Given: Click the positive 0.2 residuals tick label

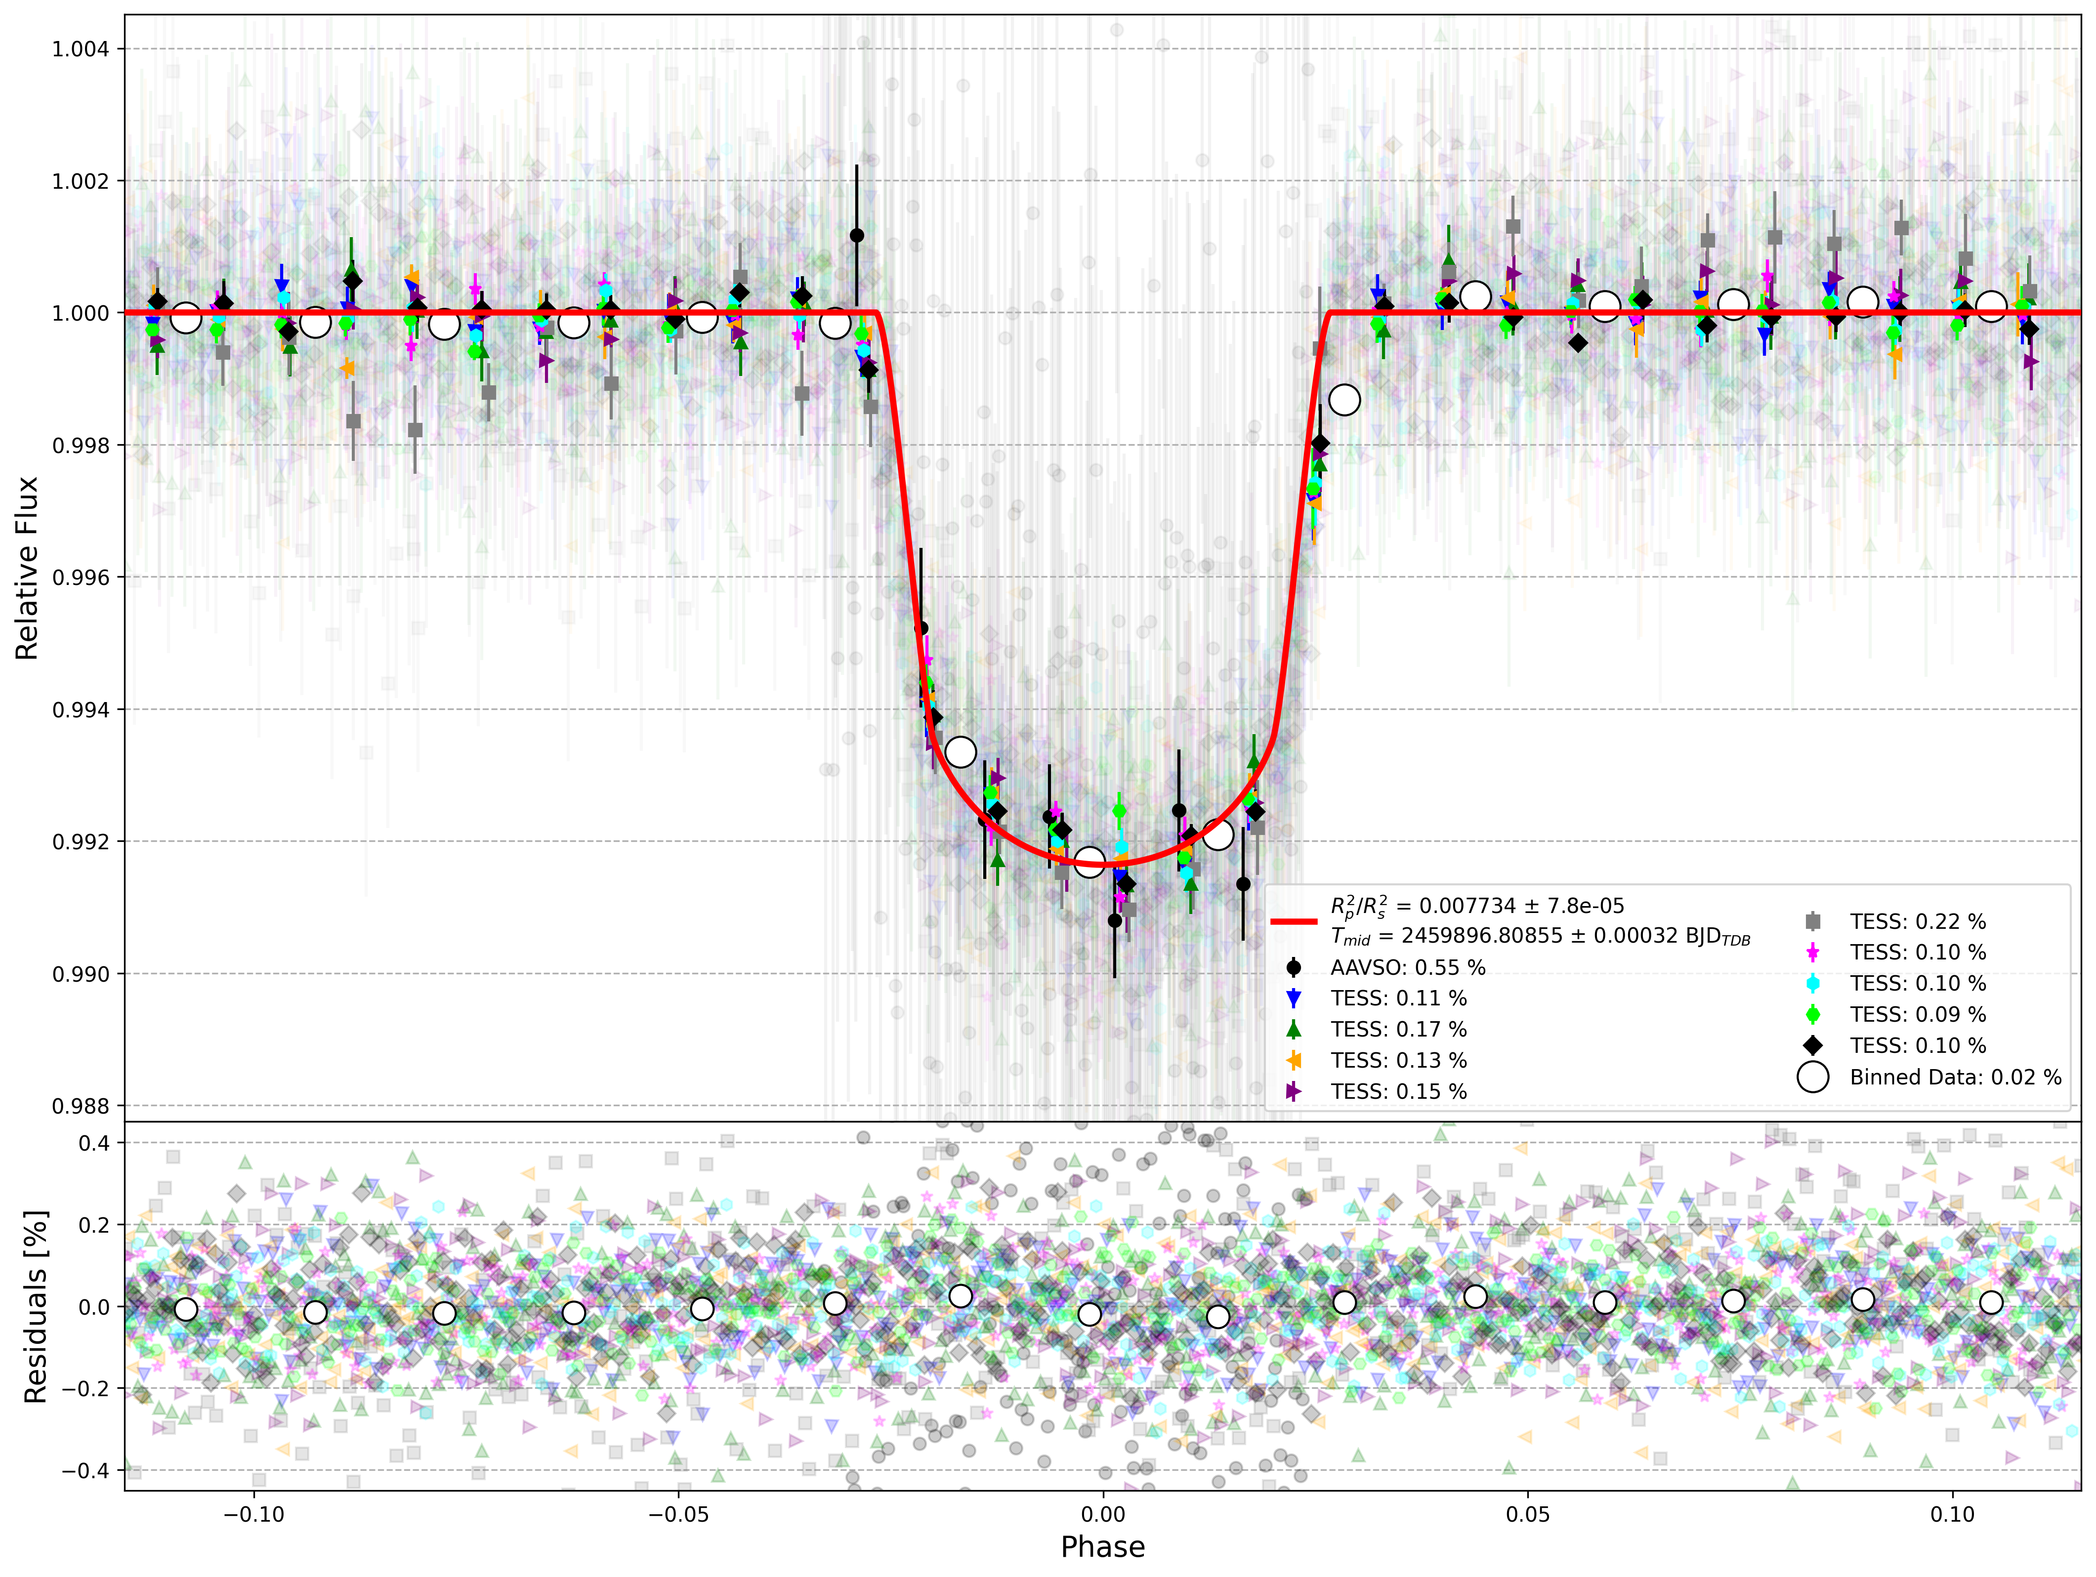Looking at the screenshot, I should tap(94, 1225).
